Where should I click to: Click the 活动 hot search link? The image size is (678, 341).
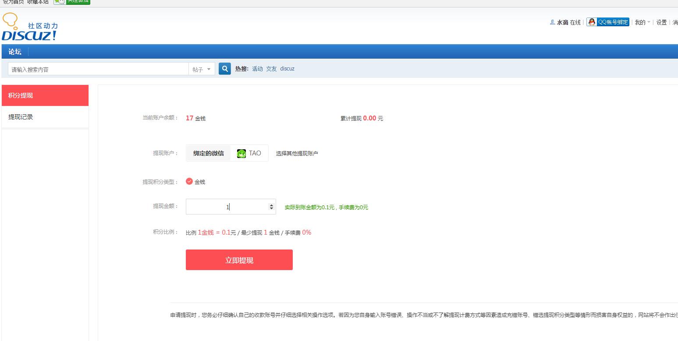[257, 69]
